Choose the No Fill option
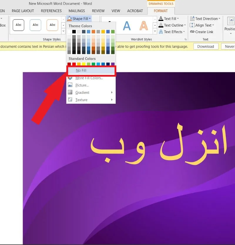235x245 pixels. pos(91,70)
